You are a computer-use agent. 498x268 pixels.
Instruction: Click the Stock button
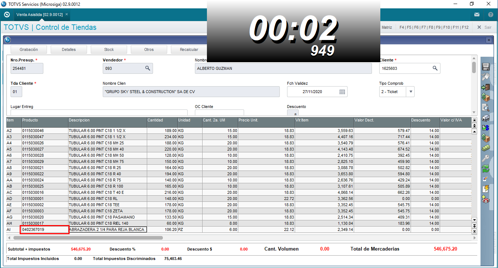pos(109,49)
